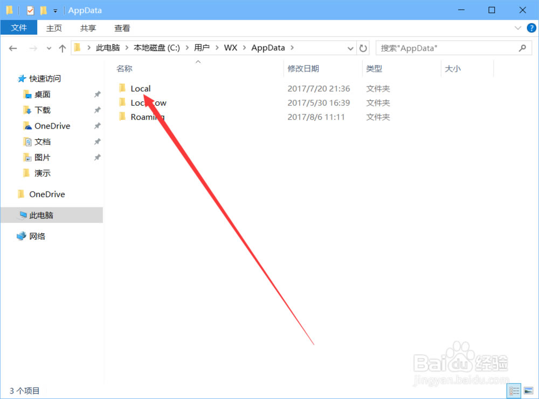Open 下载 in the quick access list
The height and width of the screenshot is (399, 539).
[42, 110]
